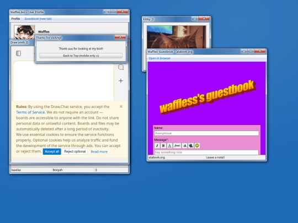298x223 pixels.
Task: Click the plus icon in Draw.Chat
Action: click(x=121, y=81)
